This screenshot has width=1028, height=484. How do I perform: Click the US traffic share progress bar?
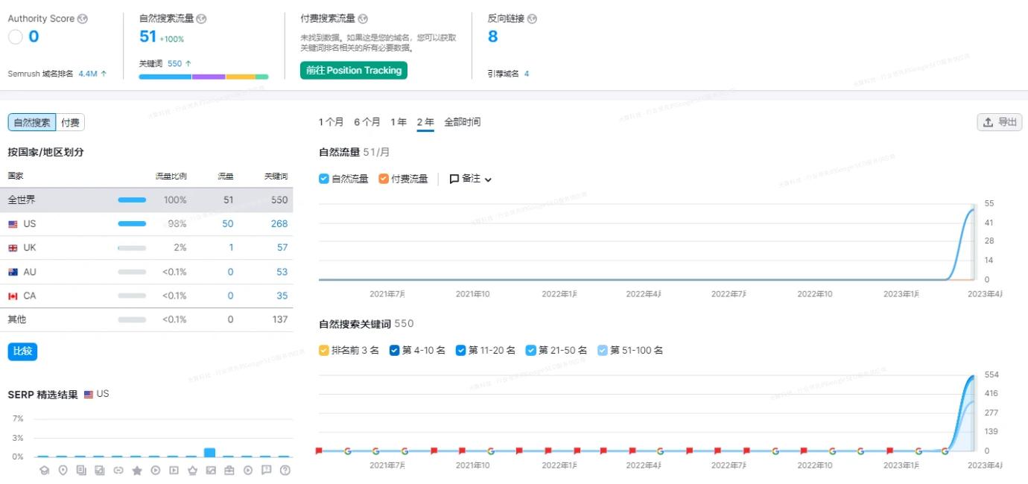coord(130,223)
